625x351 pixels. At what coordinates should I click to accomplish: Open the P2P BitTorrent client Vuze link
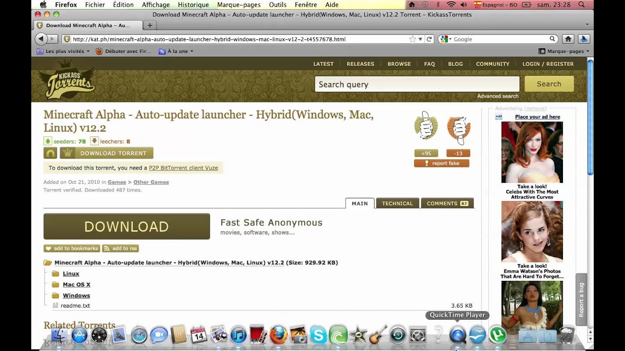(x=184, y=168)
